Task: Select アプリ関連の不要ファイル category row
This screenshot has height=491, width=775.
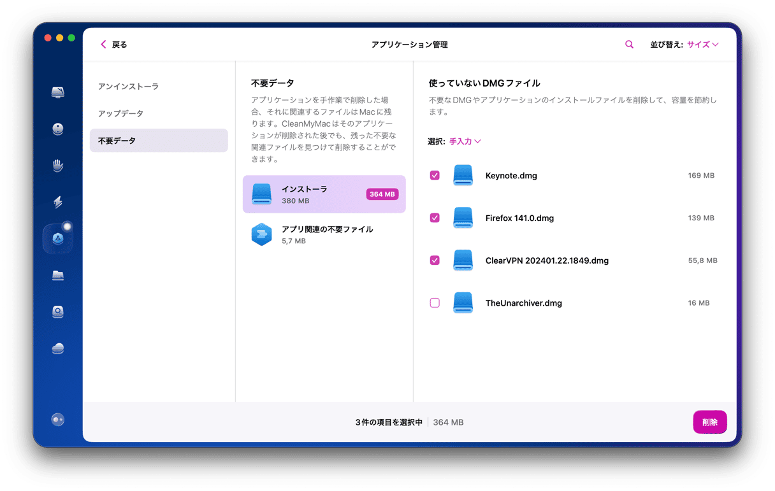Action: tap(324, 234)
